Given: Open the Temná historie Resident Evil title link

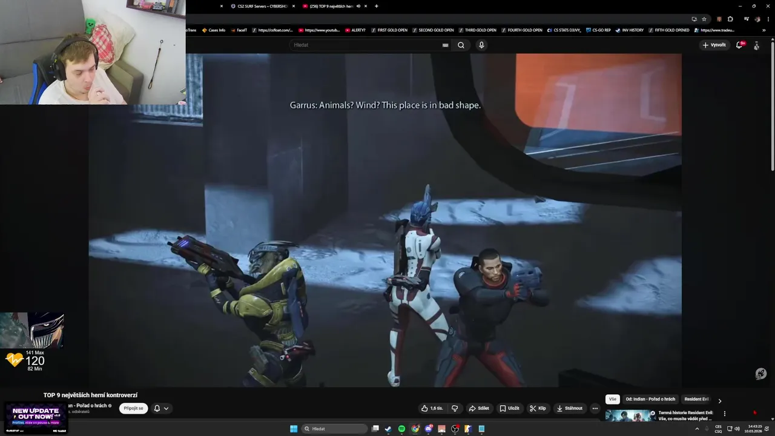Looking at the screenshot, I should pos(686,415).
